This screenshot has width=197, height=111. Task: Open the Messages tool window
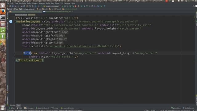pos(29,108)
